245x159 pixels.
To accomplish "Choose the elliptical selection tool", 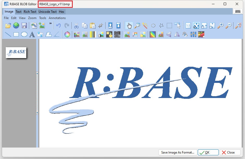I will point(153,26).
